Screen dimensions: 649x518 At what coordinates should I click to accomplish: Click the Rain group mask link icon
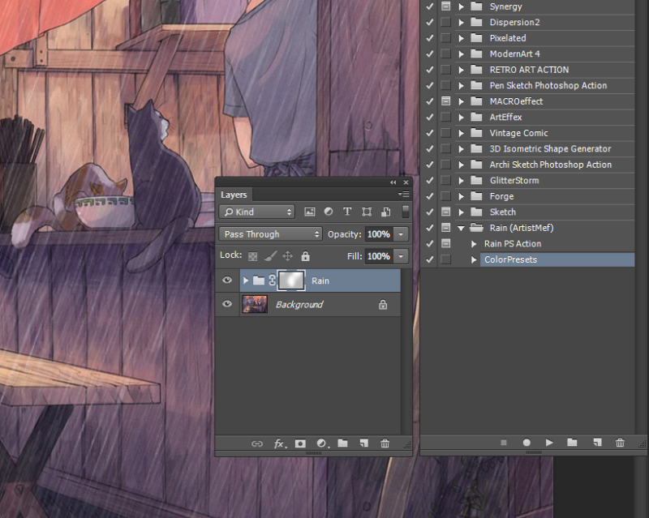(x=272, y=280)
